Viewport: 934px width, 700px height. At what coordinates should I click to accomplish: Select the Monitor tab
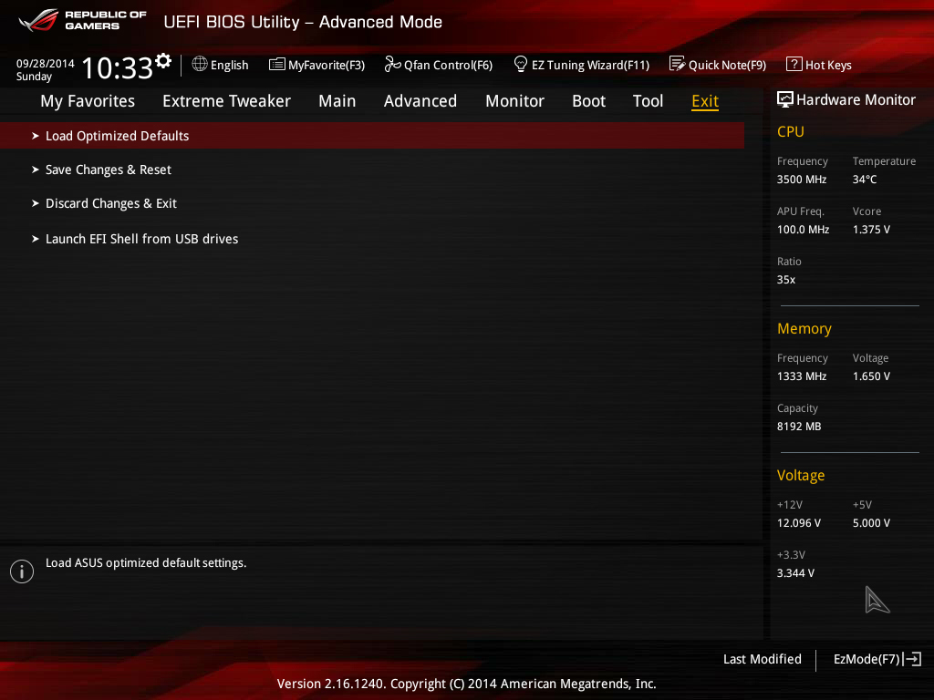tap(515, 101)
